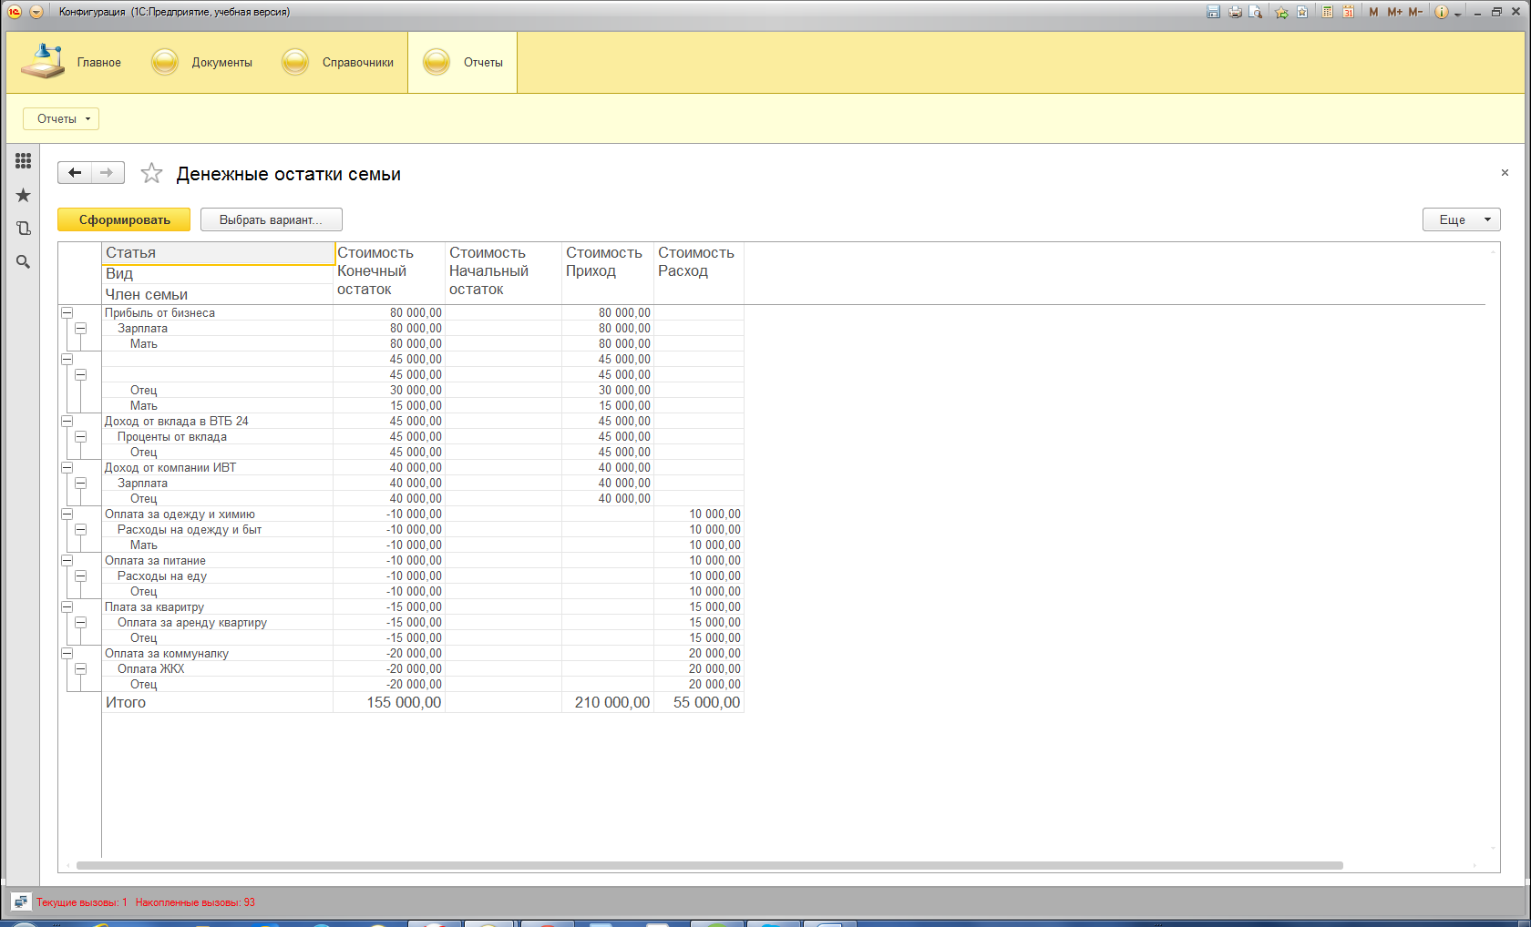Screen dimensions: 1531x927
Task: Open print preview from the title bar
Action: (1256, 12)
